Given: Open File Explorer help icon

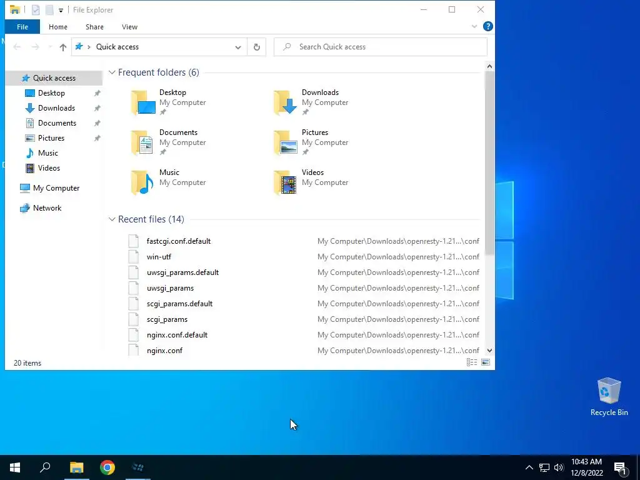Looking at the screenshot, I should [487, 26].
